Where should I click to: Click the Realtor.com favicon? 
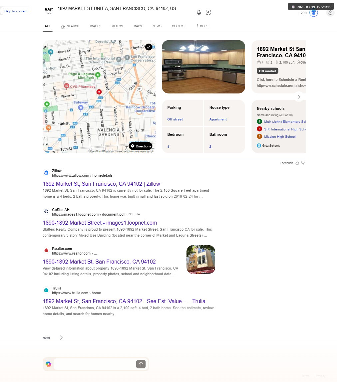[x=46, y=251]
